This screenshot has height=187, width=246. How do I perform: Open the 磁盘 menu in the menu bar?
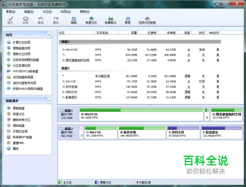[x=29, y=12]
